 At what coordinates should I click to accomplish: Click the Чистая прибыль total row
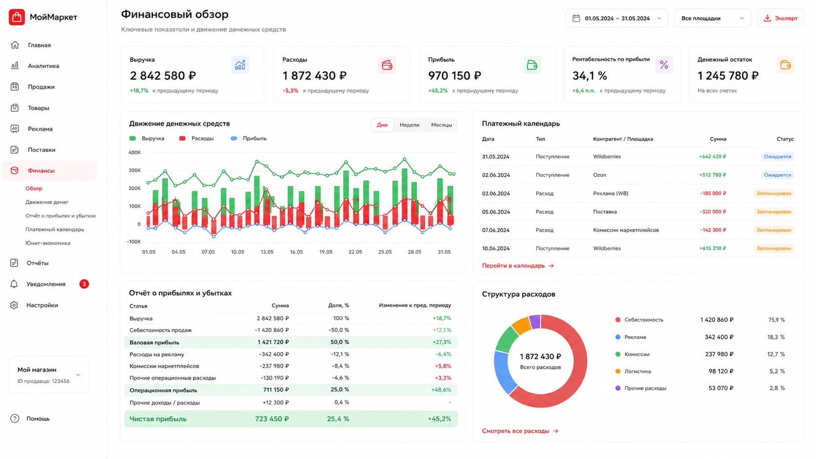pyautogui.click(x=291, y=419)
